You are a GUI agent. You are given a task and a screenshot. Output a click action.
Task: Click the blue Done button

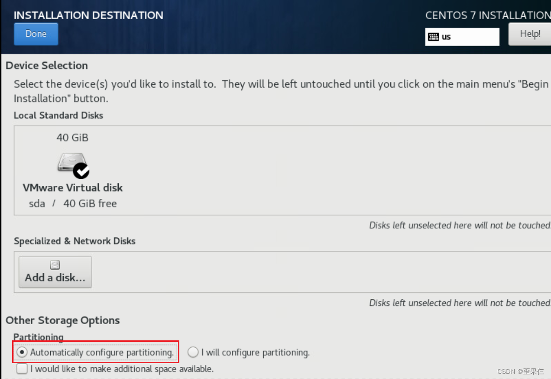(36, 34)
